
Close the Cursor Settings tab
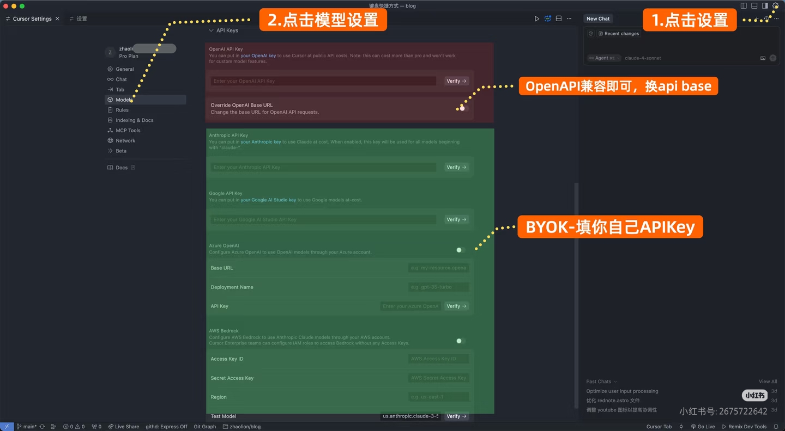click(x=57, y=19)
